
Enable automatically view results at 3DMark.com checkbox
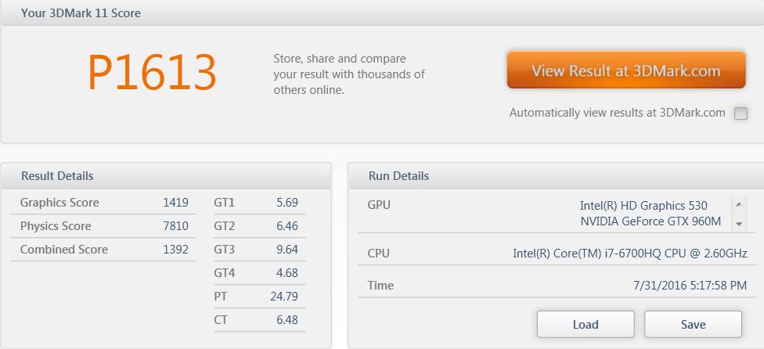741,113
